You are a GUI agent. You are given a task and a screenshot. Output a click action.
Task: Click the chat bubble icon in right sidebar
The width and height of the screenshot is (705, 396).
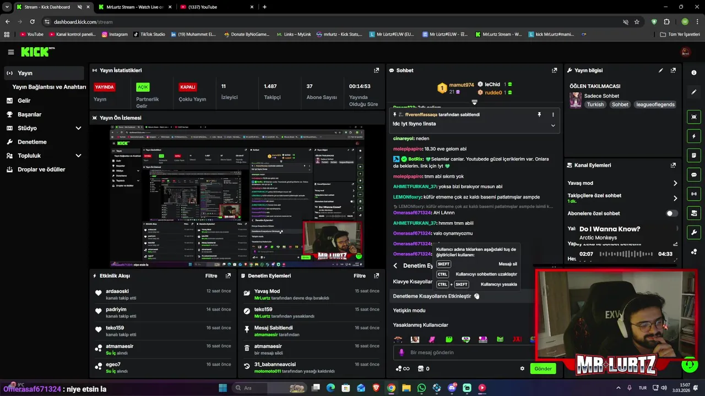point(694,174)
